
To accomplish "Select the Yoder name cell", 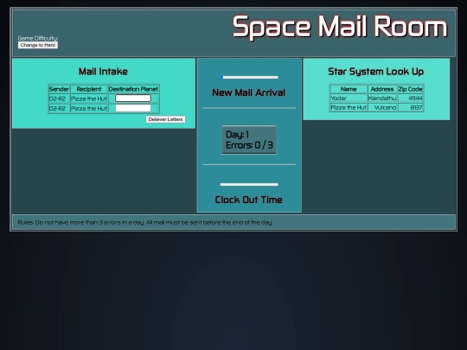I will 349,99.
